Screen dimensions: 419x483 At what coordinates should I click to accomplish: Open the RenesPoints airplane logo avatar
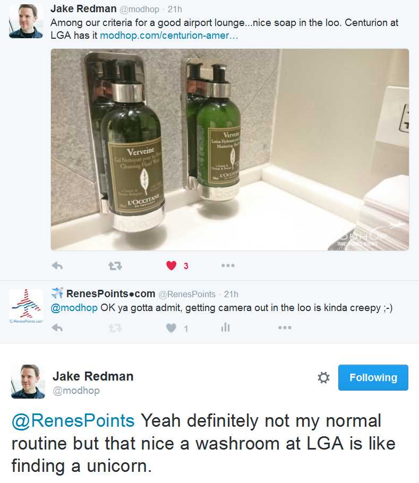click(x=26, y=306)
